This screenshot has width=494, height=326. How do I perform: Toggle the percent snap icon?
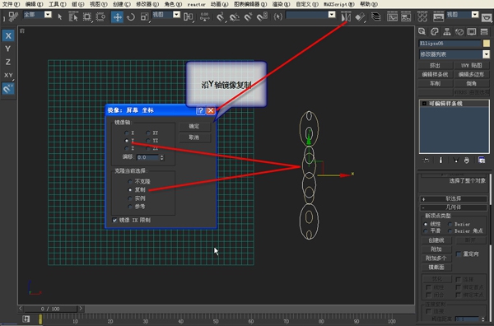tap(249, 16)
